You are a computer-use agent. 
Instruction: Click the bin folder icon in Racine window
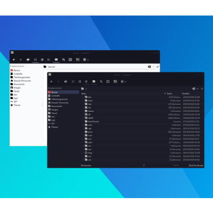(x=86, y=97)
